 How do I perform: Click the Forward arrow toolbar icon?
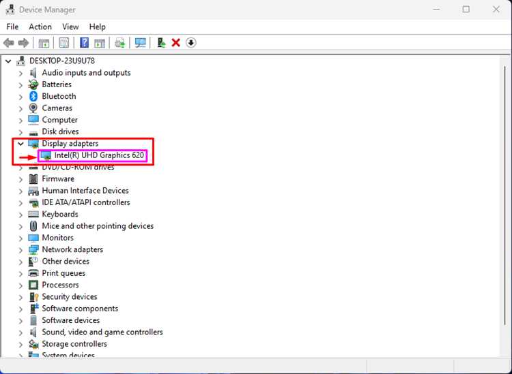click(x=23, y=43)
